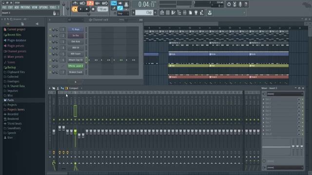Toggle the overdub recording icon
Image resolution: width=312 pixels, height=175 pixels.
click(97, 3)
